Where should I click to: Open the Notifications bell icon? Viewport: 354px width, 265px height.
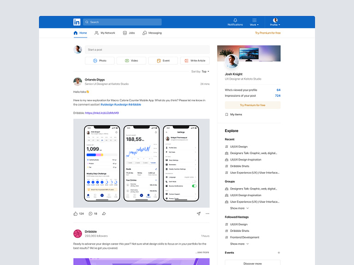235,21
